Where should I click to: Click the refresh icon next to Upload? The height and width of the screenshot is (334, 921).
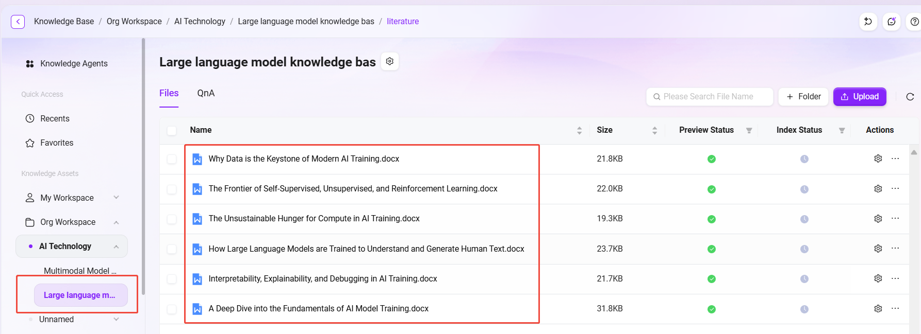[x=910, y=97]
